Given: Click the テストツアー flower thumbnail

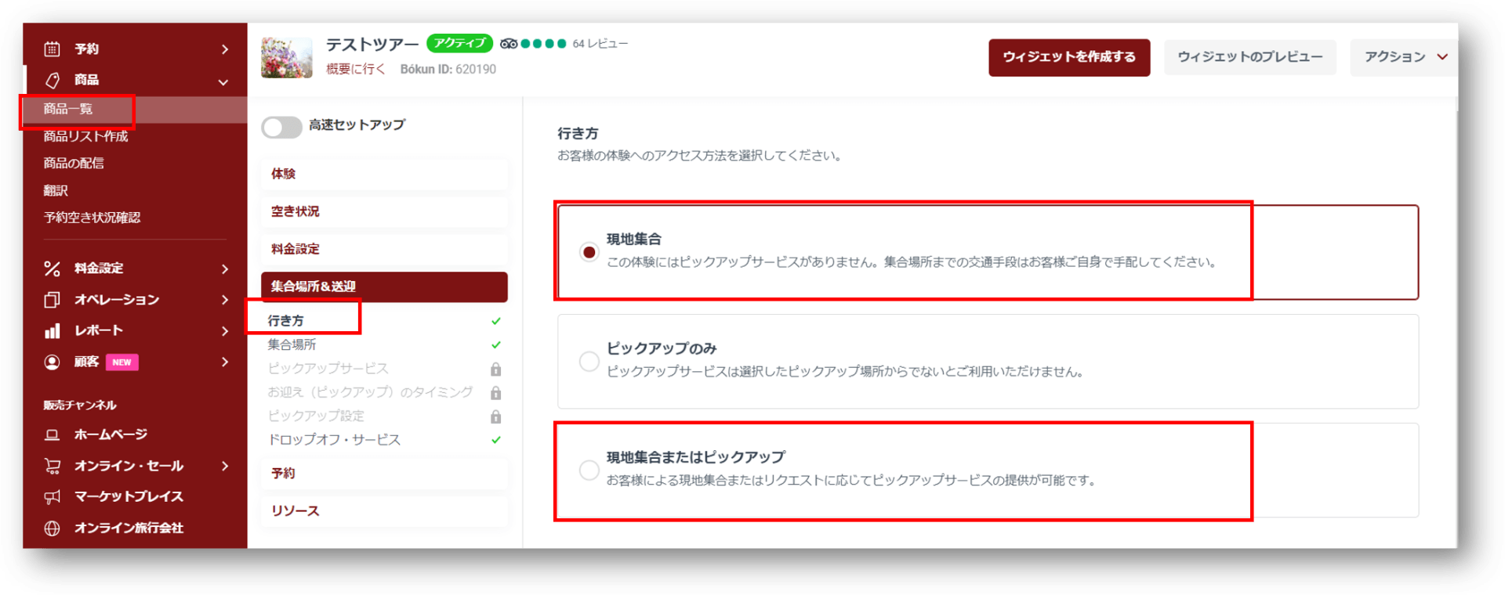Looking at the screenshot, I should point(286,57).
